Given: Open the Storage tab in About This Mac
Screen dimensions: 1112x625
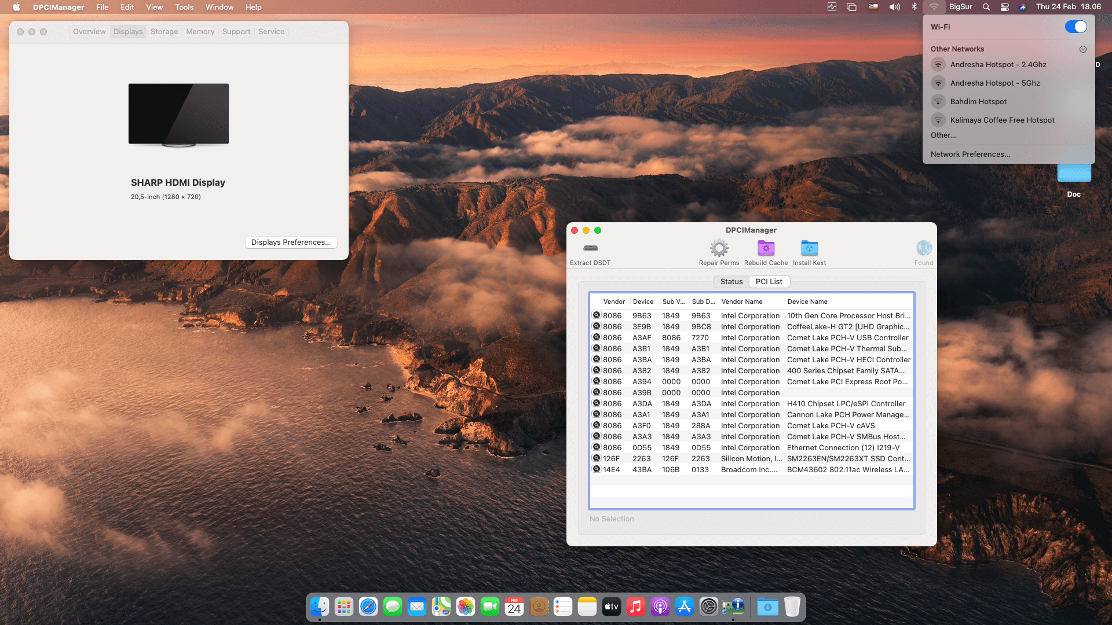Looking at the screenshot, I should point(164,32).
